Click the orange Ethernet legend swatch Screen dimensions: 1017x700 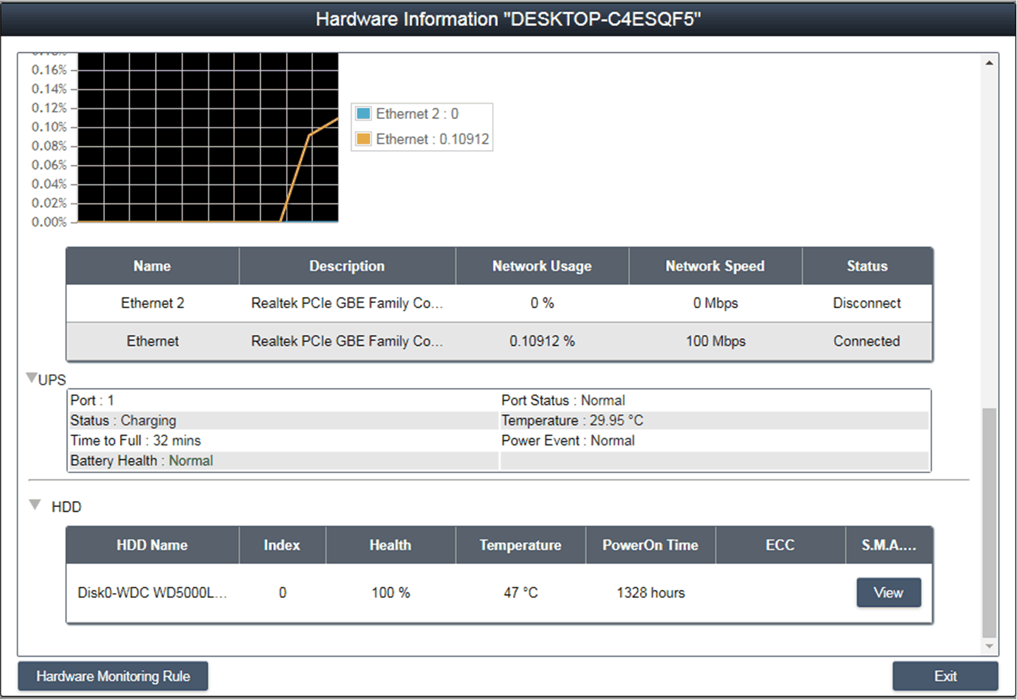(363, 139)
